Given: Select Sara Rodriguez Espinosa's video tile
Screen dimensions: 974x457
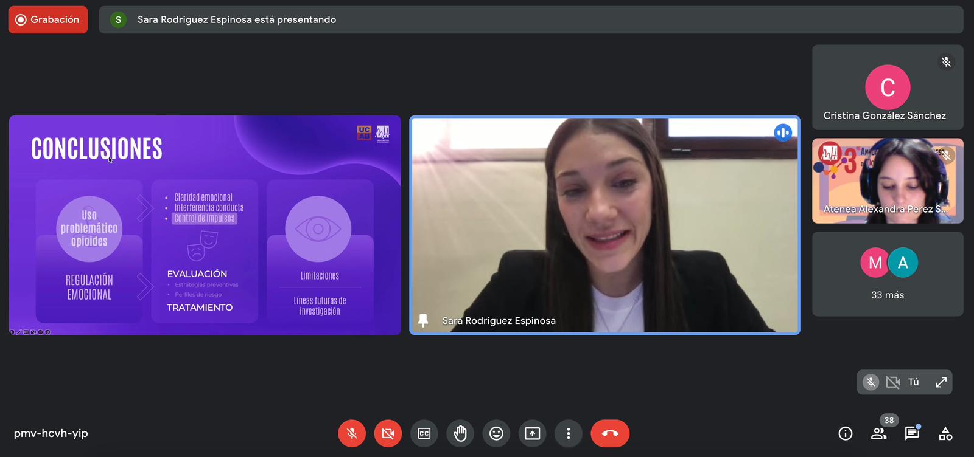Looking at the screenshot, I should (604, 225).
